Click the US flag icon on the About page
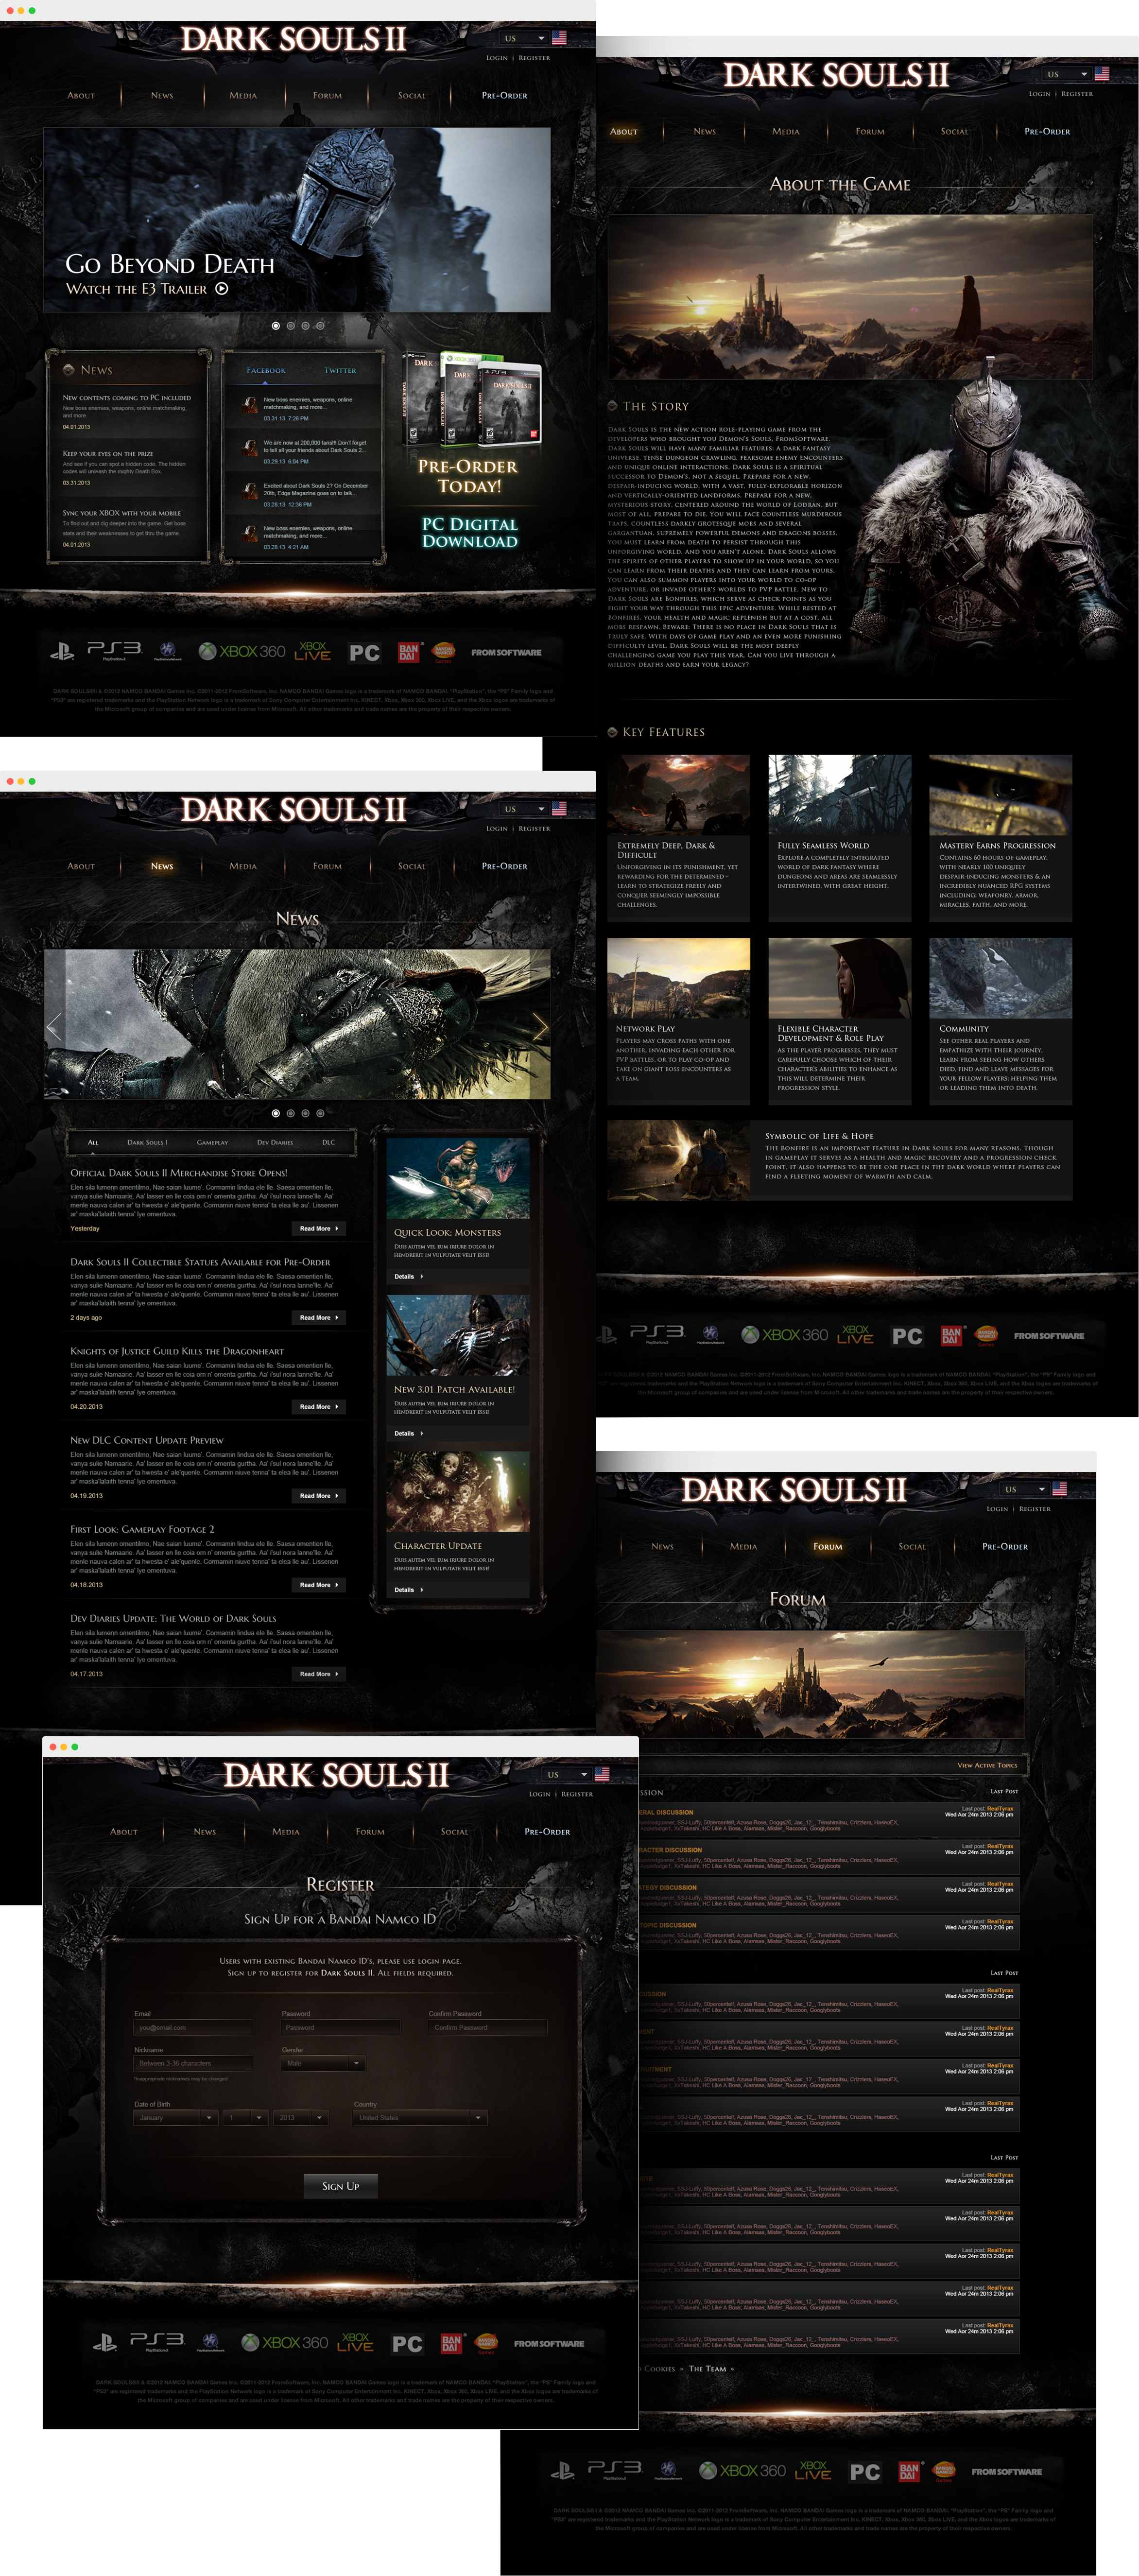The width and height of the screenshot is (1139, 2576). point(1102,74)
